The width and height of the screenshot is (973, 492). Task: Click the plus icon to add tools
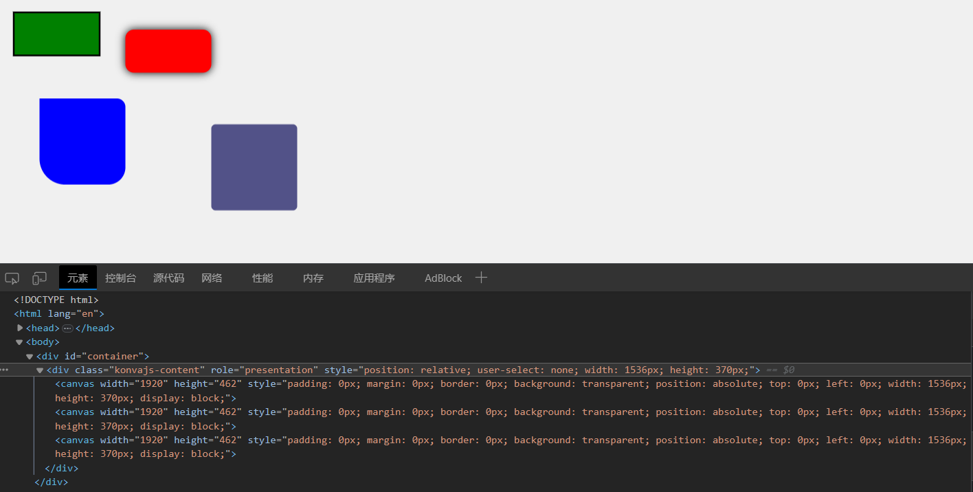(482, 278)
